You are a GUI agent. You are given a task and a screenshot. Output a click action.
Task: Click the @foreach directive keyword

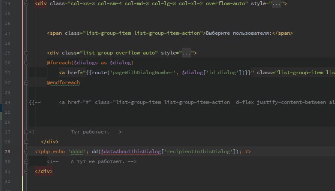[59, 63]
